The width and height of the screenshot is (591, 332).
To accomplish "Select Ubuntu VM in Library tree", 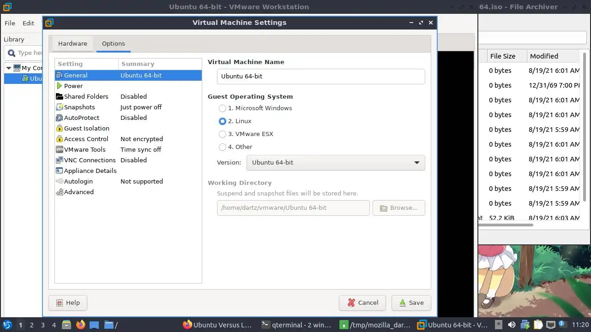I will [x=23, y=78].
